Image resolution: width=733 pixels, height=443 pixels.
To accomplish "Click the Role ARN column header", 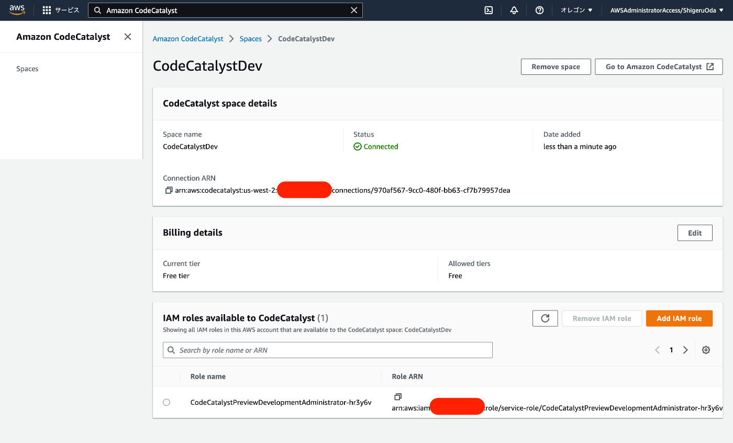I will 407,376.
